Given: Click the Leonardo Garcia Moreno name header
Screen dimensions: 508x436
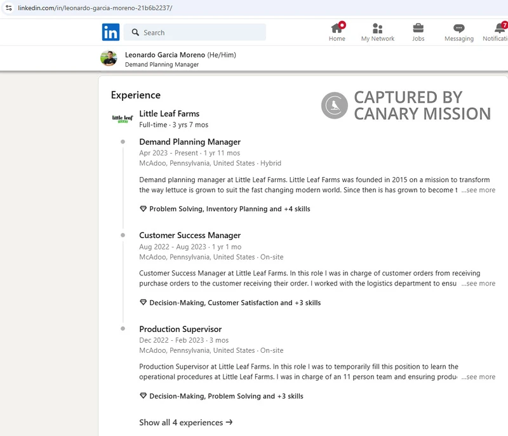Looking at the screenshot, I should point(165,55).
